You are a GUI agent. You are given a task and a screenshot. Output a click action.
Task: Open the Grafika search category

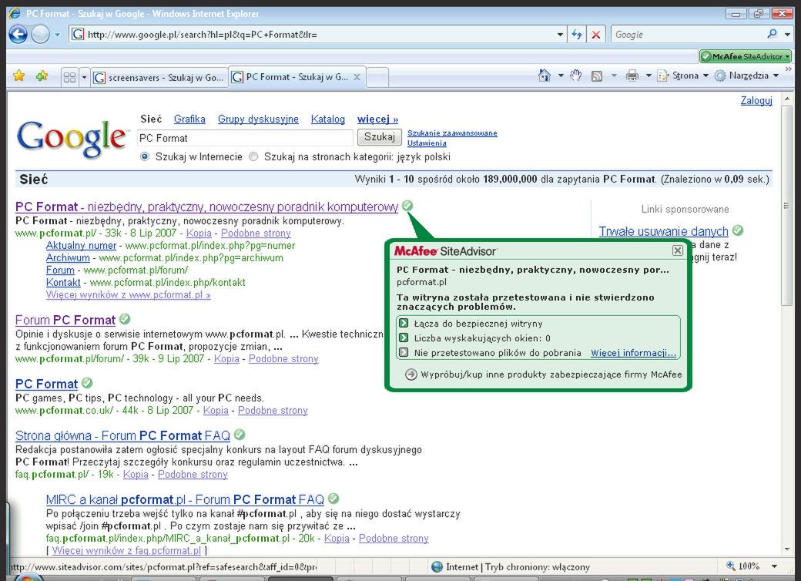(189, 119)
